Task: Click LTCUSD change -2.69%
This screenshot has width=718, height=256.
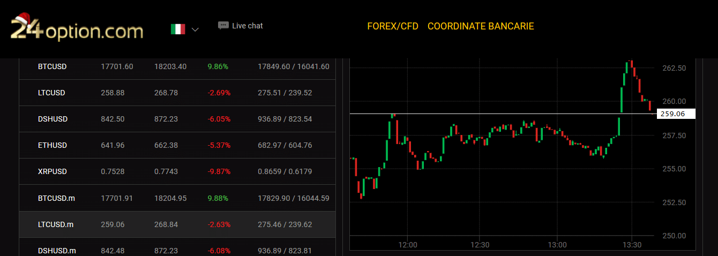Action: tap(219, 93)
